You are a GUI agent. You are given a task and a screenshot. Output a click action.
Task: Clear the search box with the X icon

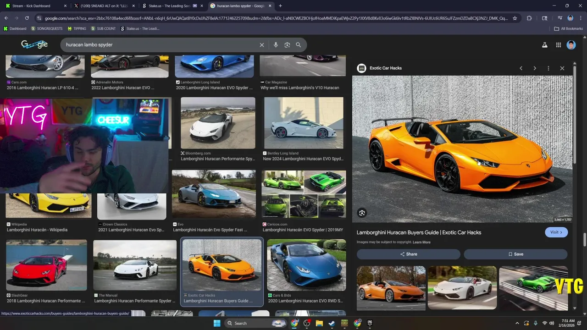pyautogui.click(x=262, y=45)
